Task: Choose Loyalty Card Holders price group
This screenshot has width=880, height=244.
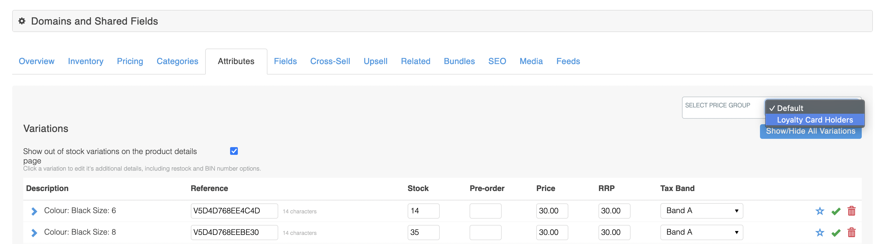Action: pos(814,120)
